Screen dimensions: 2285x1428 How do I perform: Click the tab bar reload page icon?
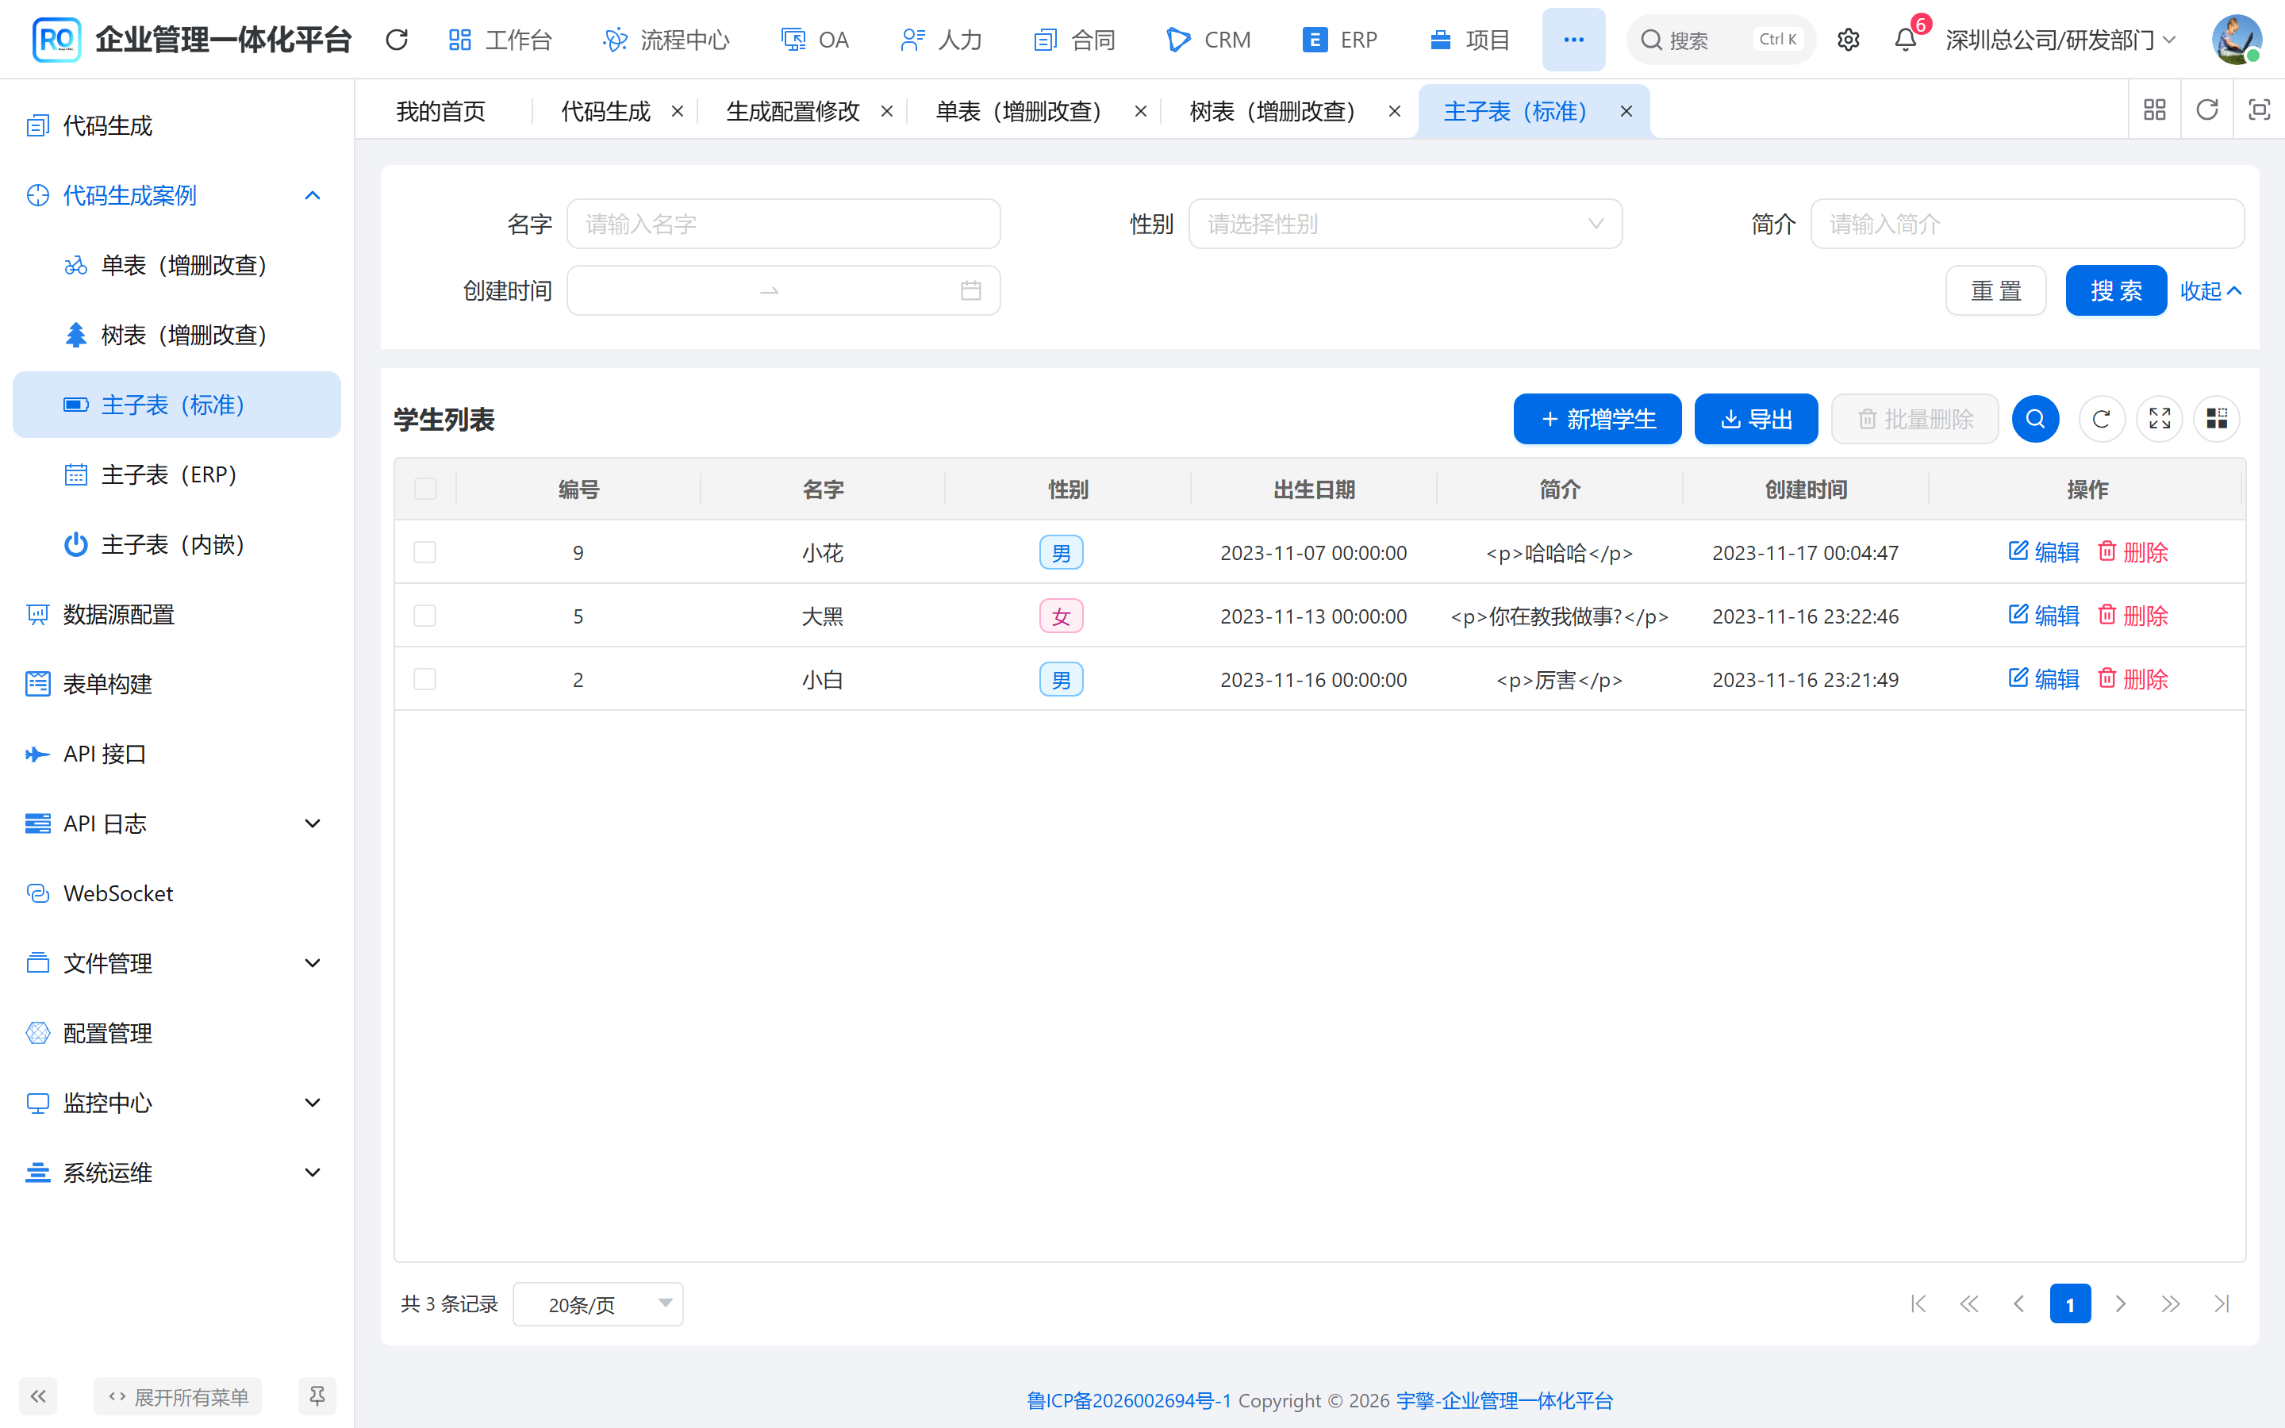pyautogui.click(x=2206, y=110)
